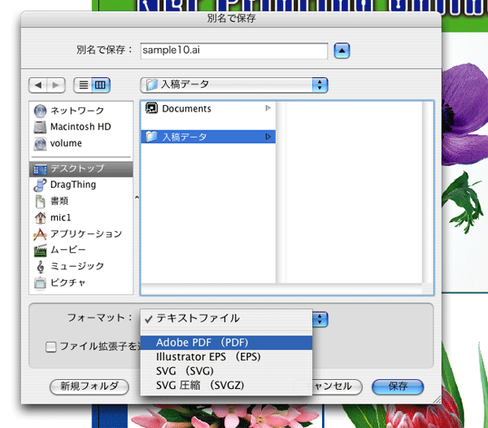Switch to list view mode
The width and height of the screenshot is (488, 428).
(x=82, y=85)
